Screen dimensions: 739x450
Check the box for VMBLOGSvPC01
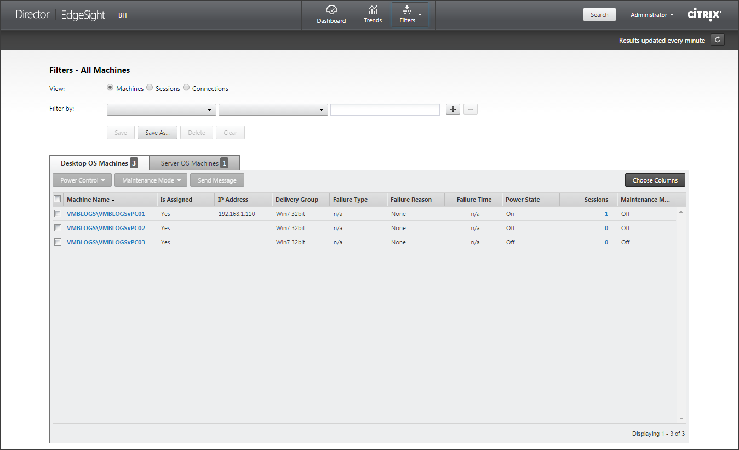pos(58,214)
